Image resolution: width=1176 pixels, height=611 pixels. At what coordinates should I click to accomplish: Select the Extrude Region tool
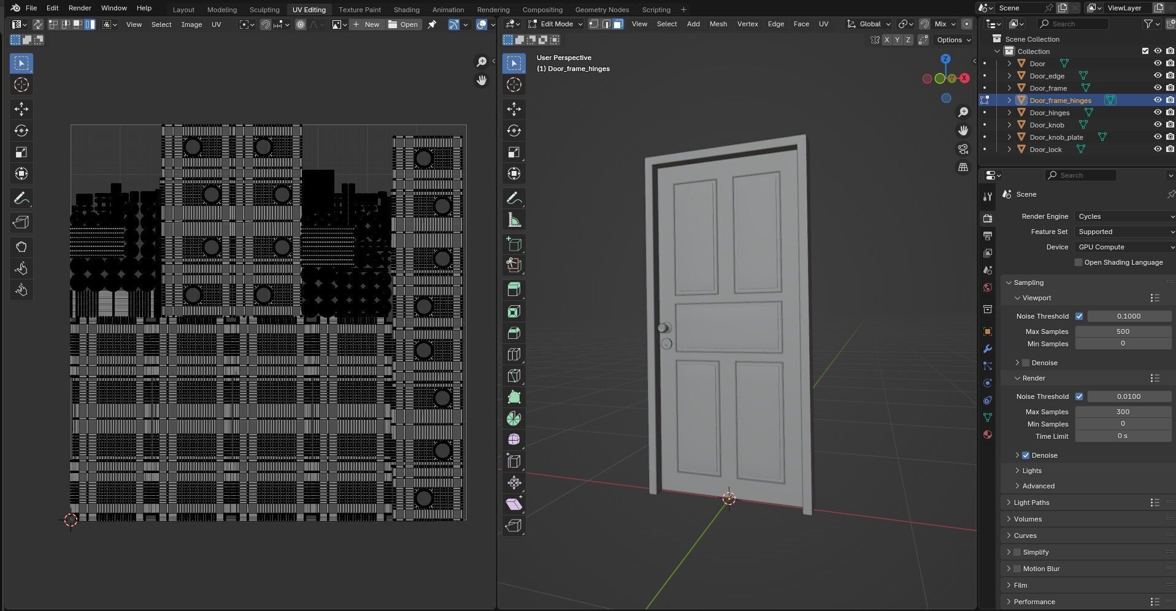514,290
